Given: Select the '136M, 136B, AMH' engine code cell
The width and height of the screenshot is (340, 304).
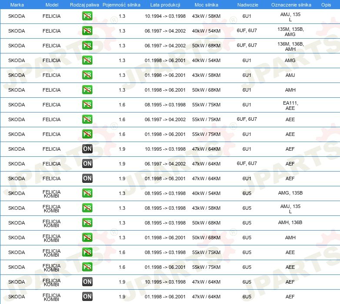Looking at the screenshot, I should tap(290, 46).
